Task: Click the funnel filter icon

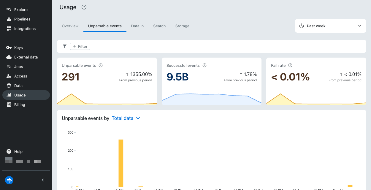Action: (65, 46)
